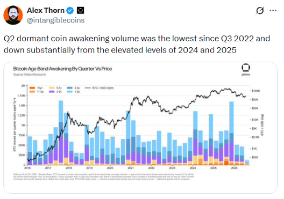Viewport: 284px width, 199px height.
Task: Visit the @intangiblecoins handle link
Action: [x=55, y=20]
